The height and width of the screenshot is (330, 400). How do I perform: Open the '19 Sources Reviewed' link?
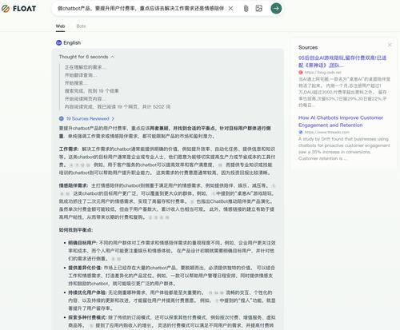pos(87,118)
